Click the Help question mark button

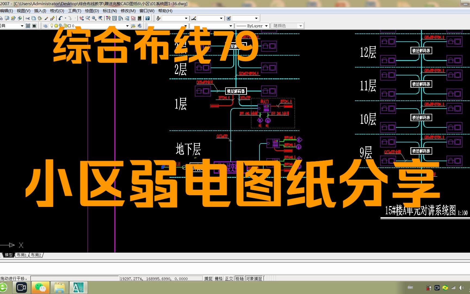coord(148,18)
